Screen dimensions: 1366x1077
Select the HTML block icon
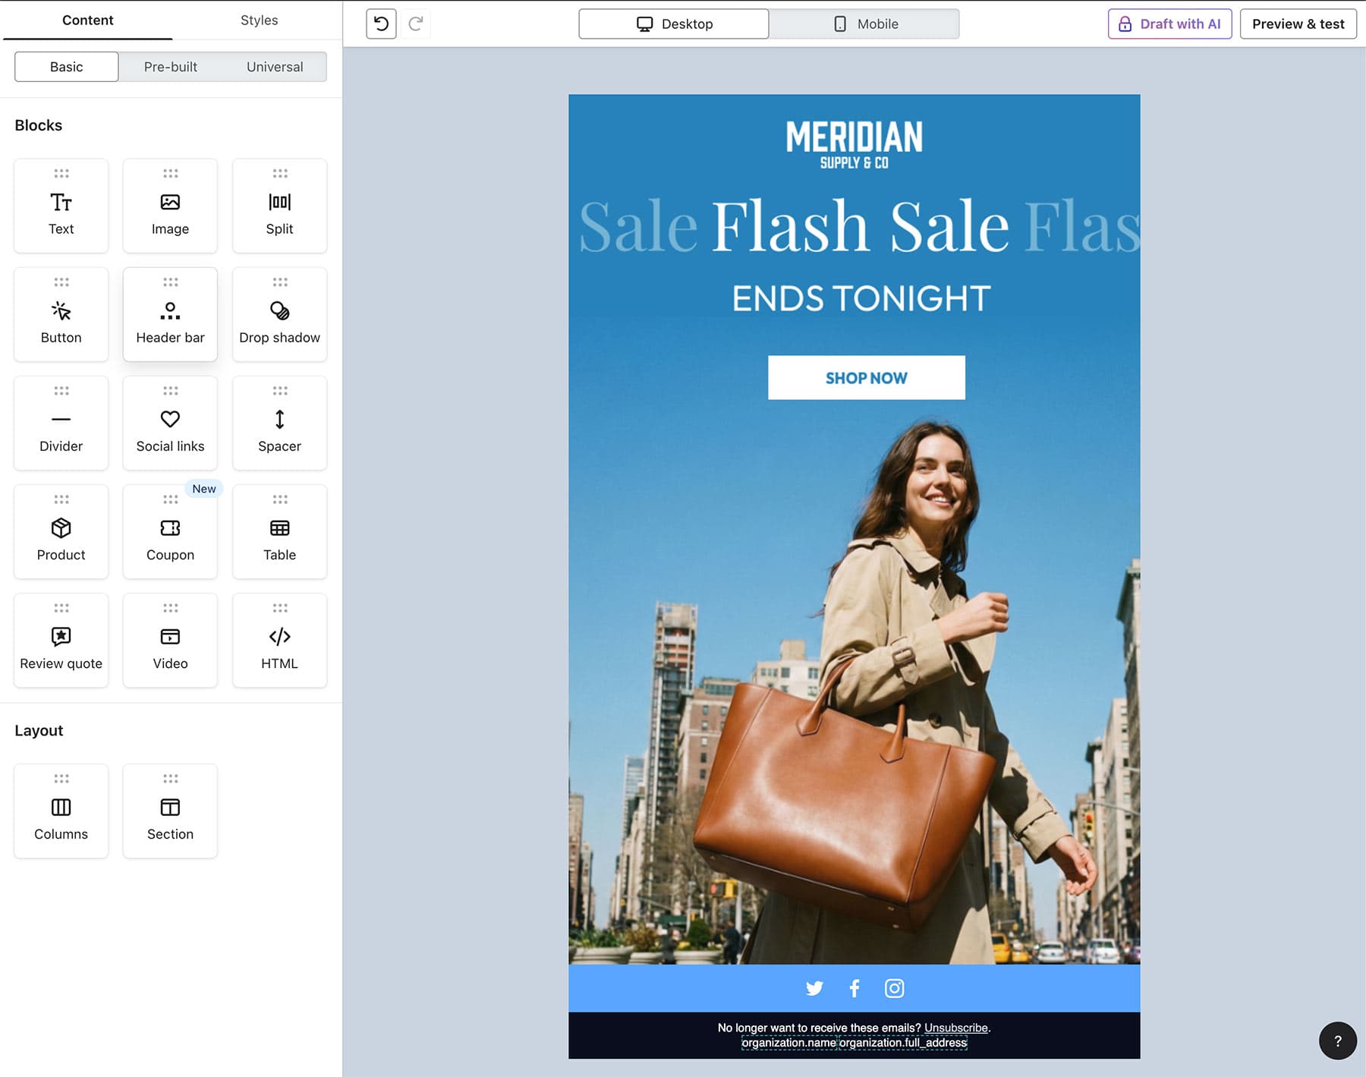279,640
